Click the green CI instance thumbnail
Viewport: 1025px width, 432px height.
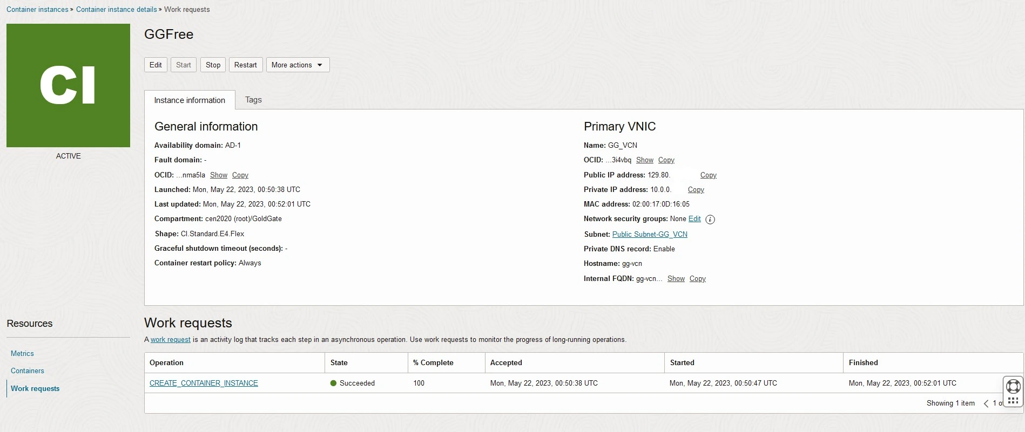pyautogui.click(x=68, y=85)
